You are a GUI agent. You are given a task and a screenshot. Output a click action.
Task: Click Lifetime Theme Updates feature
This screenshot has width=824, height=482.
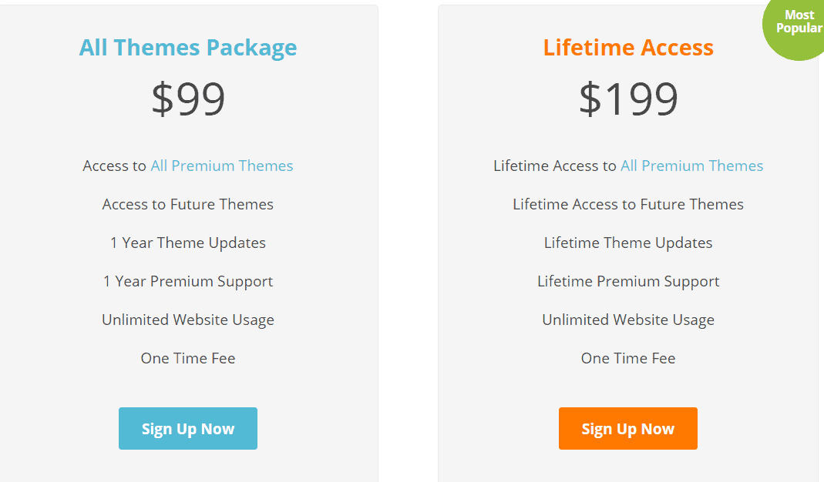pos(628,243)
